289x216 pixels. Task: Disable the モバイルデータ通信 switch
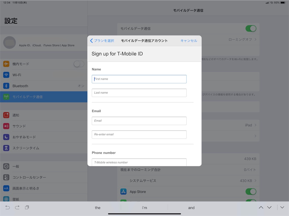pos(251,28)
